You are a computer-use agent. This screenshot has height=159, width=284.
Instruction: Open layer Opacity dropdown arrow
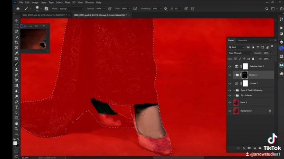tap(271, 53)
